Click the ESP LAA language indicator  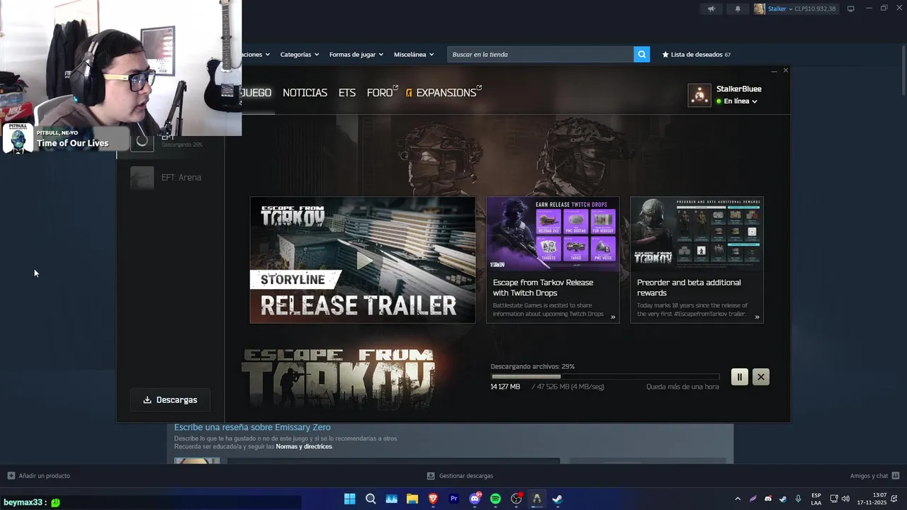pos(816,499)
